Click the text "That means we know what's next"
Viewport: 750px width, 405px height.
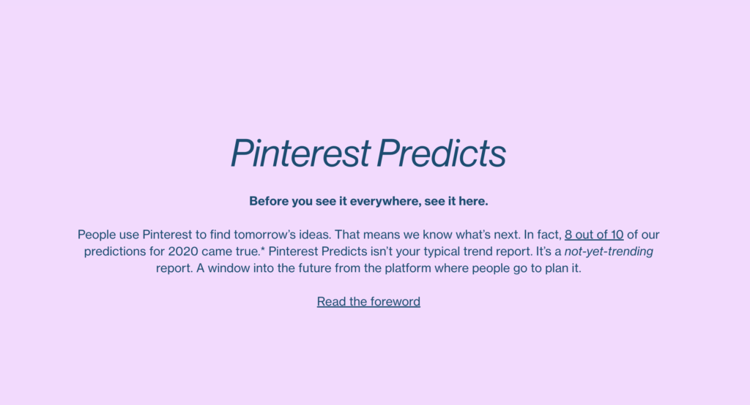pos(427,235)
